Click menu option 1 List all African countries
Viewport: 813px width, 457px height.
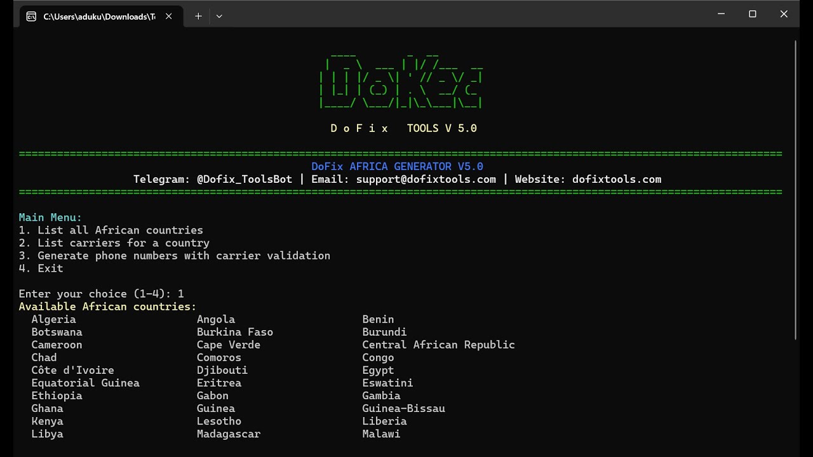tap(111, 230)
